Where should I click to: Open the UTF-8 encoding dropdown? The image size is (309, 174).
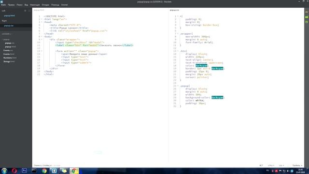point(271,165)
